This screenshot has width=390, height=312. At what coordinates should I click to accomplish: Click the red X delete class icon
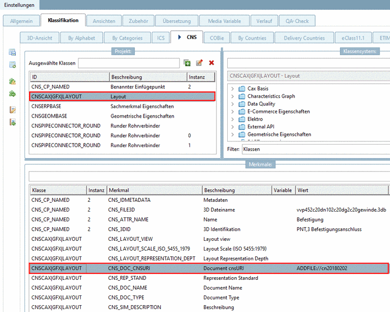(211, 63)
